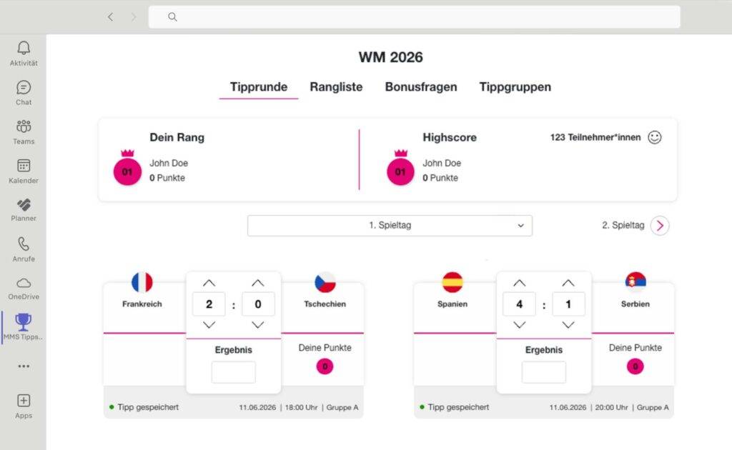
Task: Select the Teams icon
Action: tap(24, 129)
